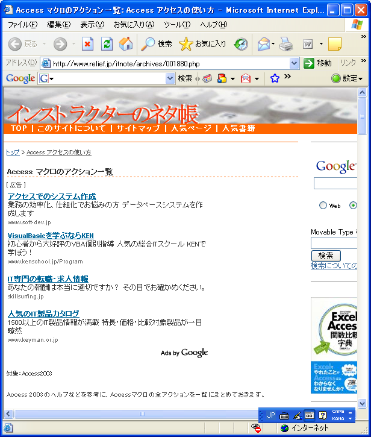371x437 pixels.
Task: Open the ツール(T) menu
Action: coord(177,25)
